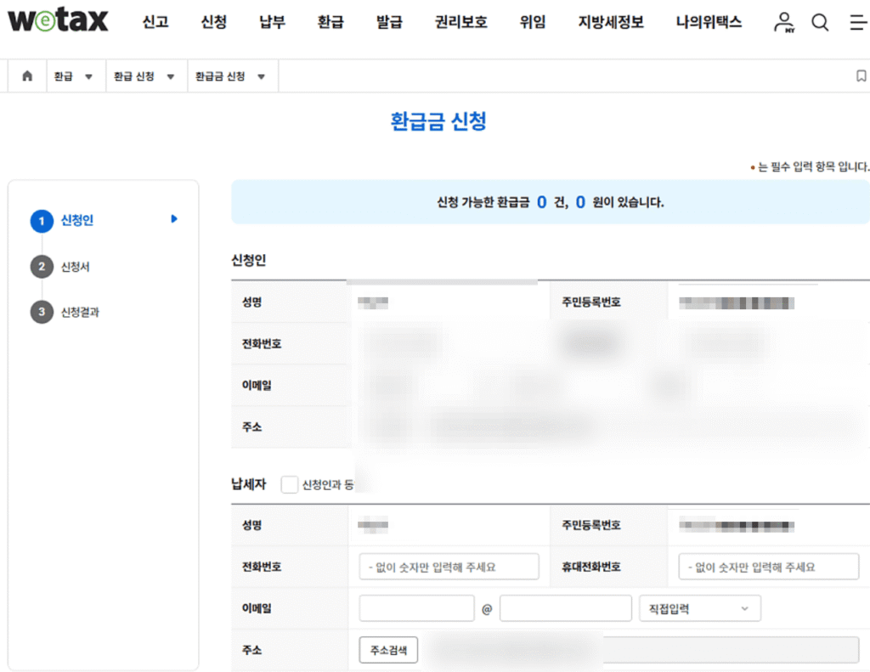Click the Wetax logo
Image resolution: width=870 pixels, height=672 pixels.
(58, 21)
